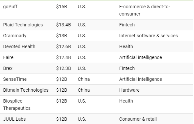194x124 pixels.
Task: Select the SenseTime company cell
Action: click(x=15, y=79)
